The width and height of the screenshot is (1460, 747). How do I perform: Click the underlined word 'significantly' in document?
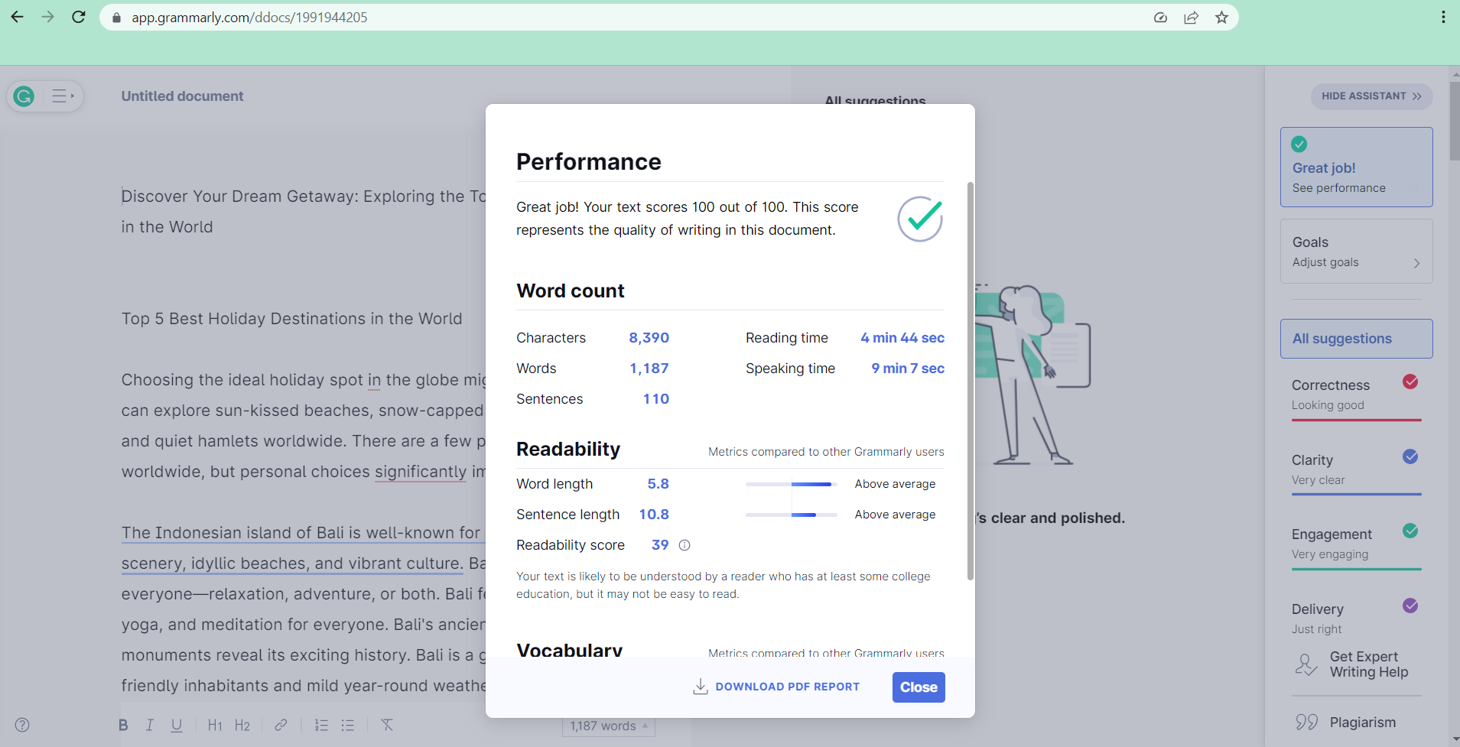click(421, 472)
